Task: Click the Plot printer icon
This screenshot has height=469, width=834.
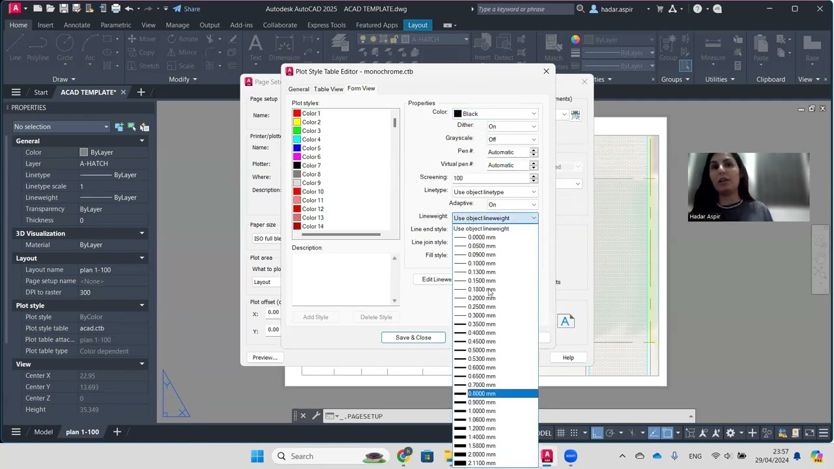Action: tap(116, 8)
